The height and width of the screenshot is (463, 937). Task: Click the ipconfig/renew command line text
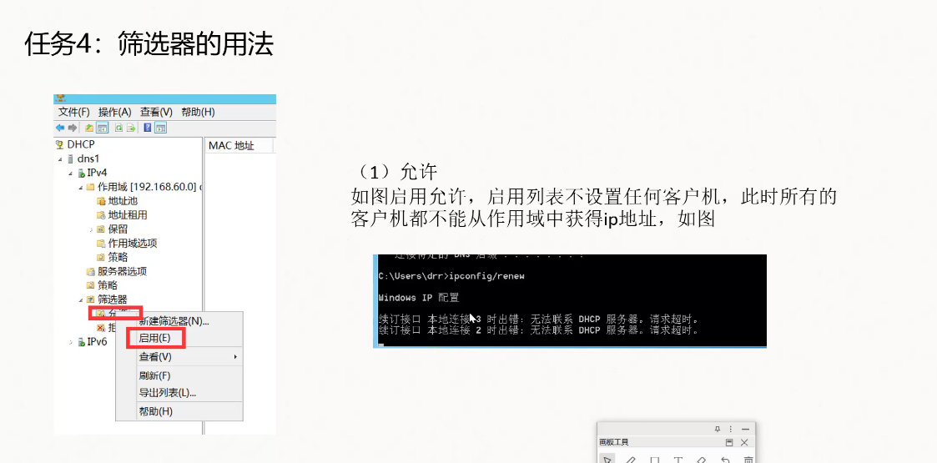point(486,277)
